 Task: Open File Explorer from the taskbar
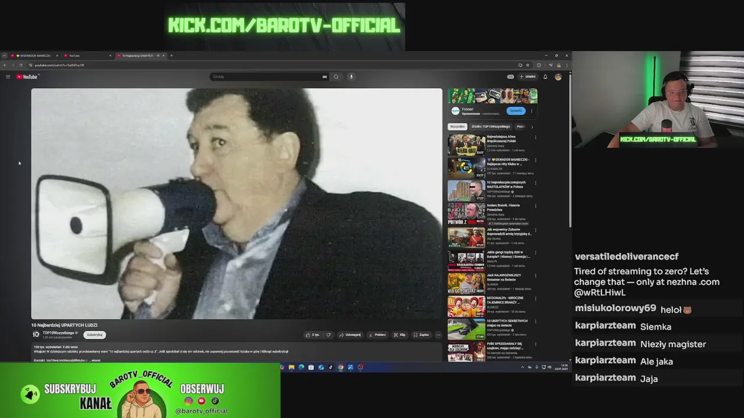[x=291, y=367]
